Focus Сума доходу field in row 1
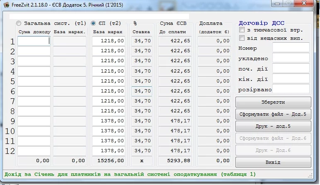 (x=34, y=41)
